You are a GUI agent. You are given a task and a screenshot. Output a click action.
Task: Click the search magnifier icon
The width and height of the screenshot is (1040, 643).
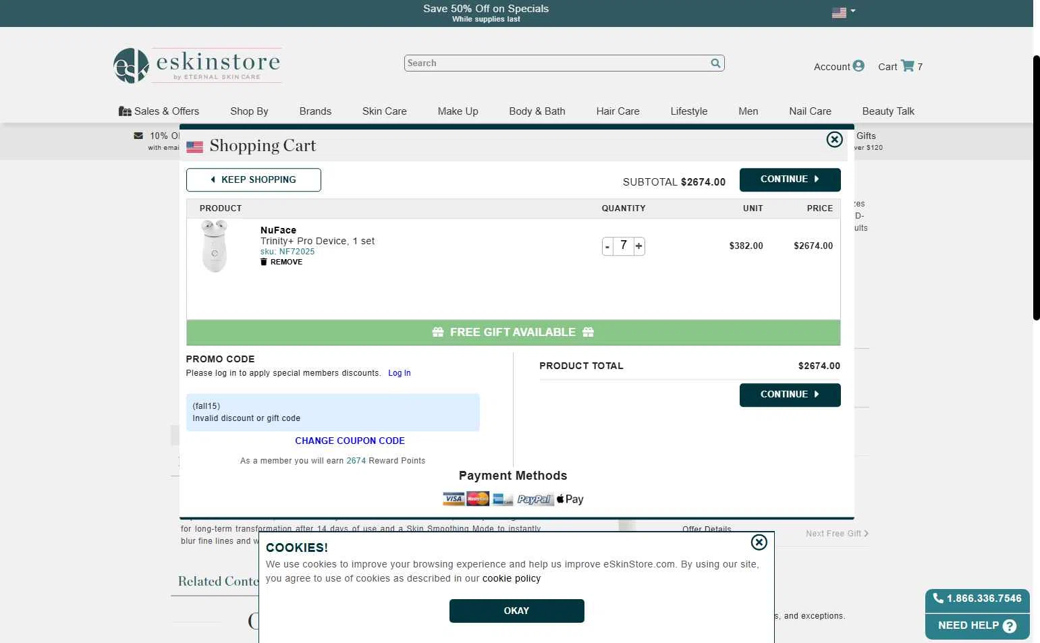pyautogui.click(x=715, y=63)
